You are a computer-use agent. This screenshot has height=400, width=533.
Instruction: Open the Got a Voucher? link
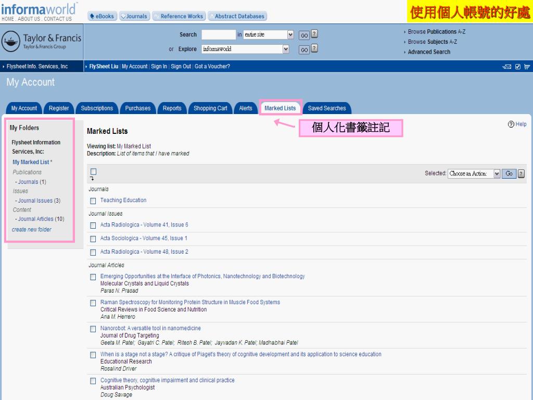[x=212, y=66]
